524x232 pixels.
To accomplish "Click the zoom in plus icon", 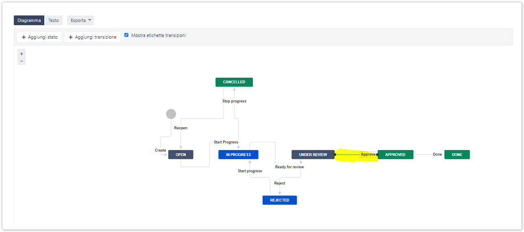I will [22, 54].
